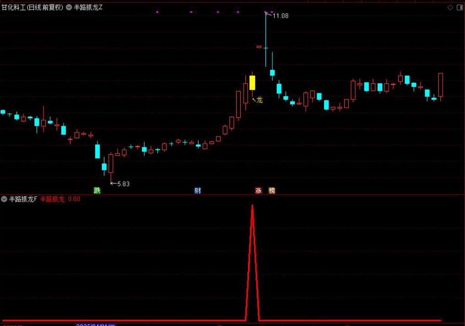
Task: Click the tall cyan candlestick below 11.08
Action: [265, 41]
